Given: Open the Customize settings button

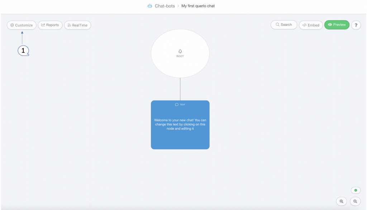Looking at the screenshot, I should tap(22, 25).
